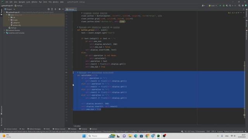
Task: Click the JetBrains toolbox icon at far right
Action: [x=246, y=5]
